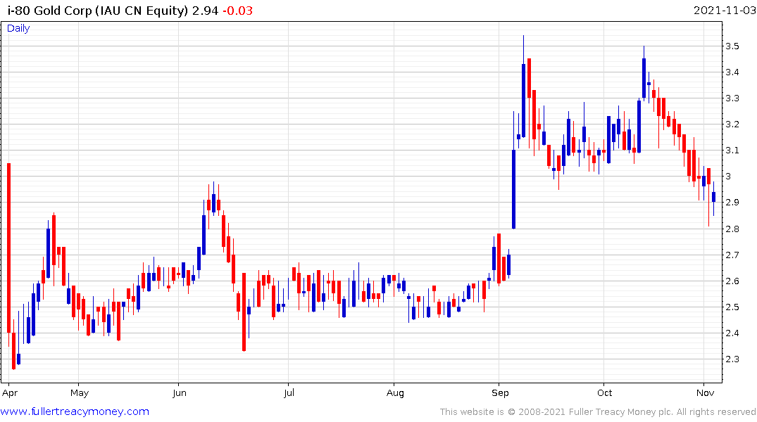Click the 3 price axis label

tap(729, 177)
